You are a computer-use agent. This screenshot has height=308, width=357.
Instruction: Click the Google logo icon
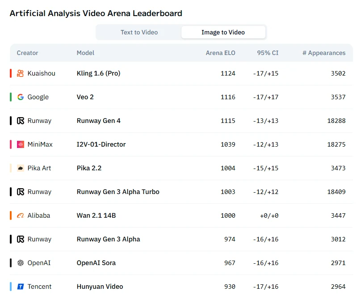(20, 97)
